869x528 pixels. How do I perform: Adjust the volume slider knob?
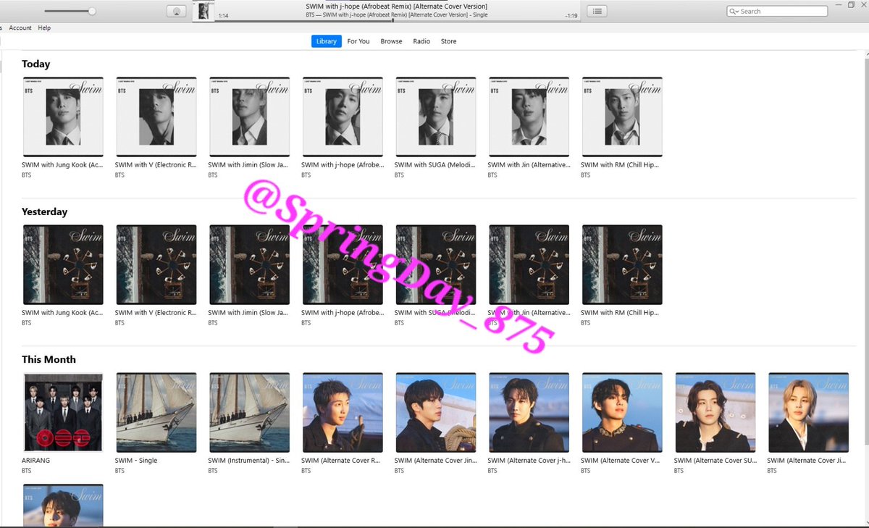click(92, 11)
